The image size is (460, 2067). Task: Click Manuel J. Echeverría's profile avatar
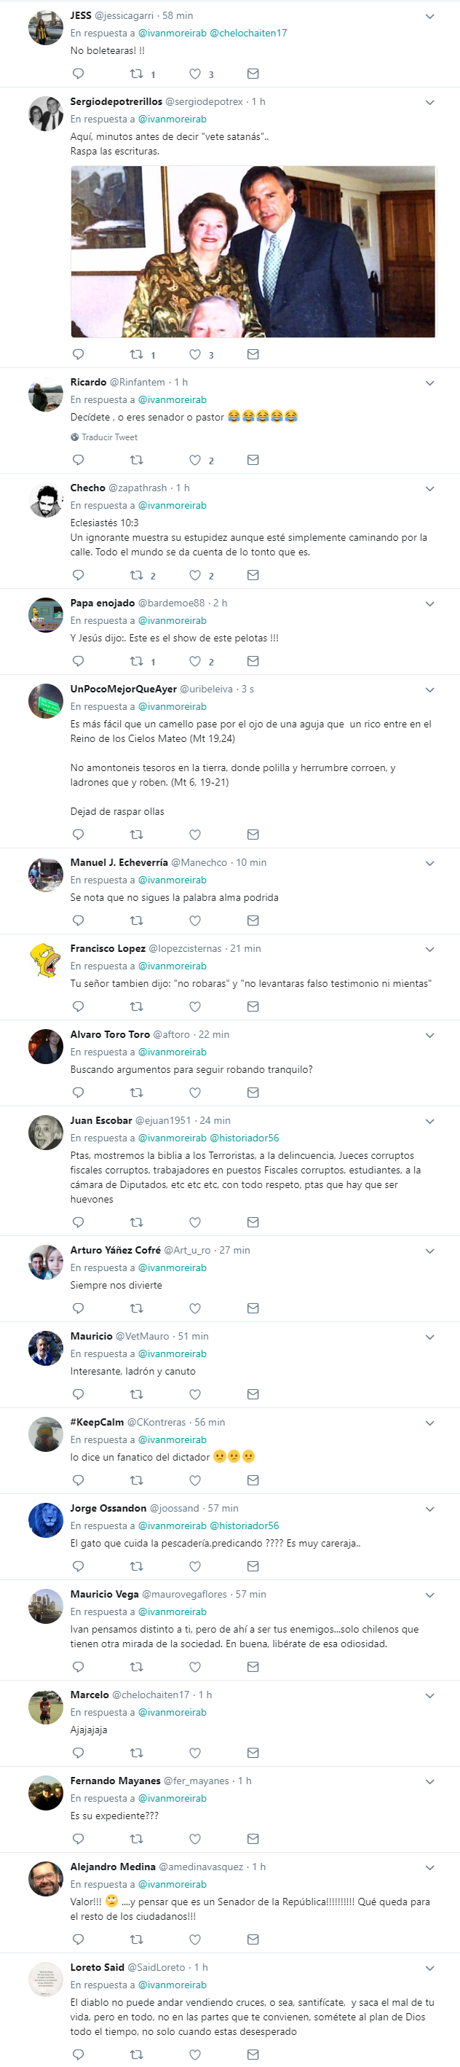46,874
